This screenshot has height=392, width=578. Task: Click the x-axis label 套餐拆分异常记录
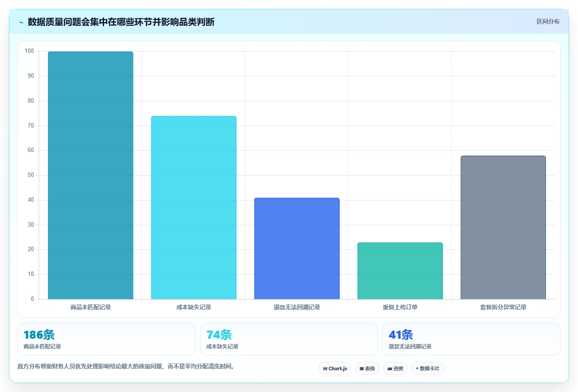pos(503,307)
